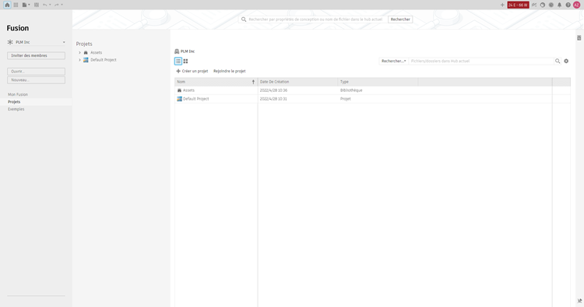Sort by the Nom column header
Image resolution: width=584 pixels, height=307 pixels.
(x=216, y=82)
